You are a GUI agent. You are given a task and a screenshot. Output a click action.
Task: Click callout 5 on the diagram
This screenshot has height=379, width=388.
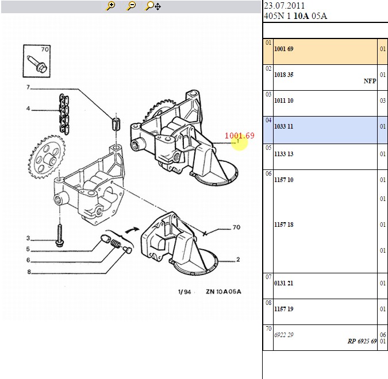click(x=28, y=249)
